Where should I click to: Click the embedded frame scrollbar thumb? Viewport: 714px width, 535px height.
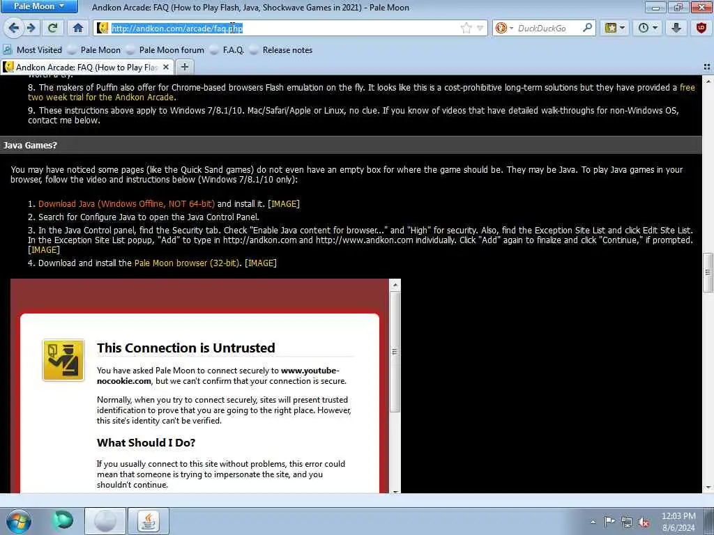tap(395, 352)
